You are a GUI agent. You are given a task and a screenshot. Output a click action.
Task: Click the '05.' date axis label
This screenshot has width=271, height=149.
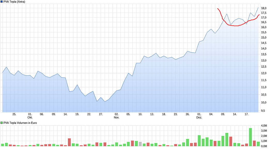128,114
